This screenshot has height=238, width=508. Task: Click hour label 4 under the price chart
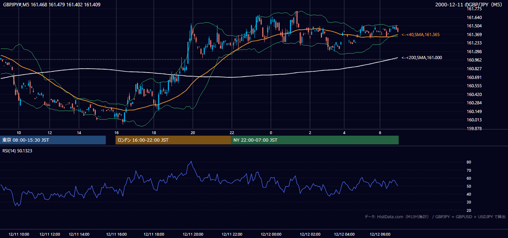pos(345,132)
